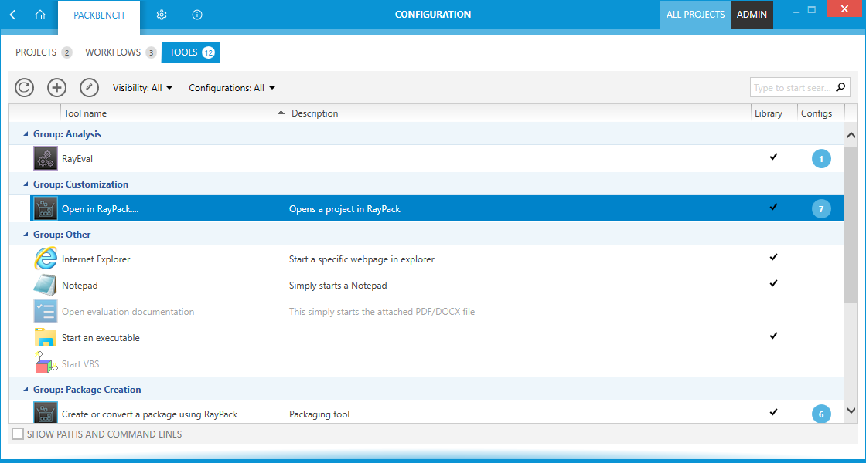Click the ALL PROJECTS button
This screenshot has width=866, height=463.
[695, 14]
